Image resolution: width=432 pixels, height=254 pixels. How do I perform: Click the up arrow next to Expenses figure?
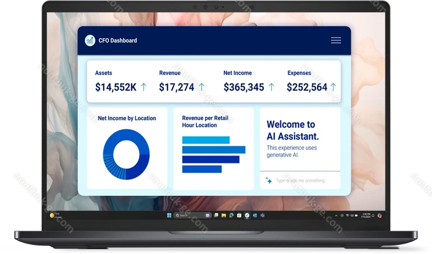click(x=333, y=87)
